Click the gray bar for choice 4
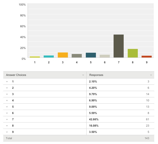 [77, 56]
